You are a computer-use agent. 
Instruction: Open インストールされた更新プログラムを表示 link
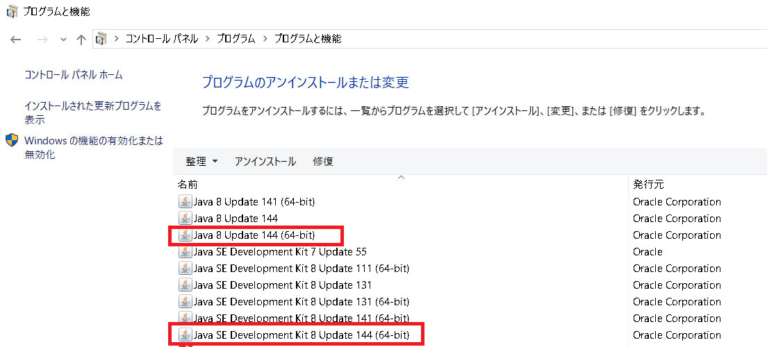point(93,112)
